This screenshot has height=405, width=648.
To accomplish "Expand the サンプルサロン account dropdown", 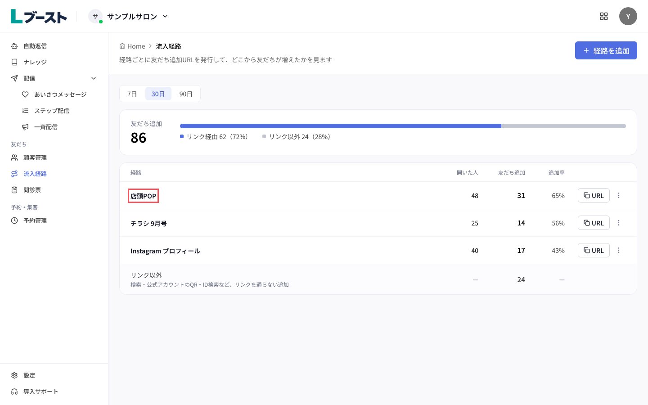I will 165,16.
